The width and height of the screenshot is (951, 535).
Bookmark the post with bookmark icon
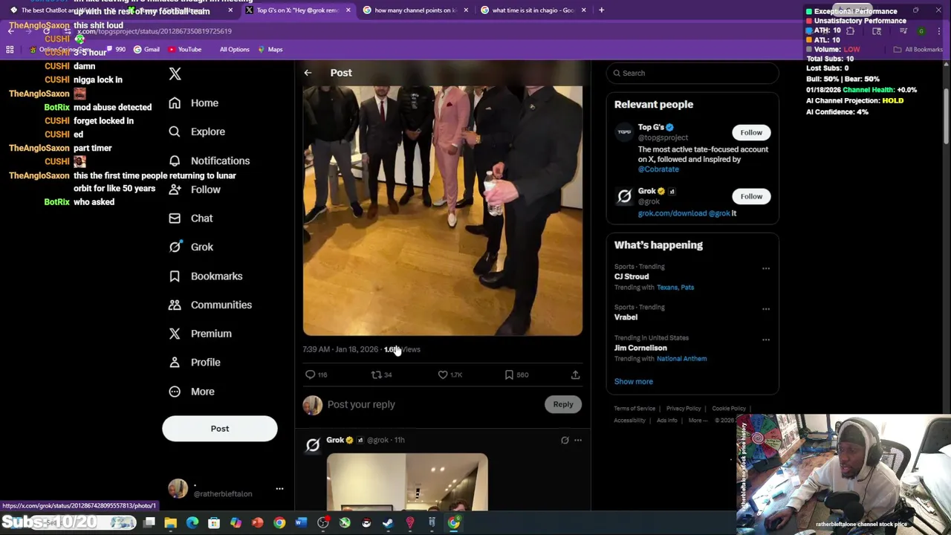tap(509, 375)
